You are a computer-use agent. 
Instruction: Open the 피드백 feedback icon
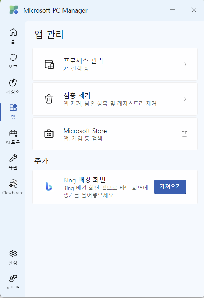tap(13, 279)
